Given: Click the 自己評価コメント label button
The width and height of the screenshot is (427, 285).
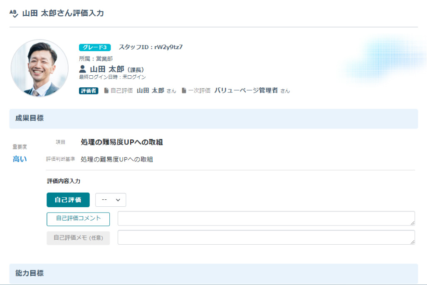Looking at the screenshot, I should click(x=78, y=219).
